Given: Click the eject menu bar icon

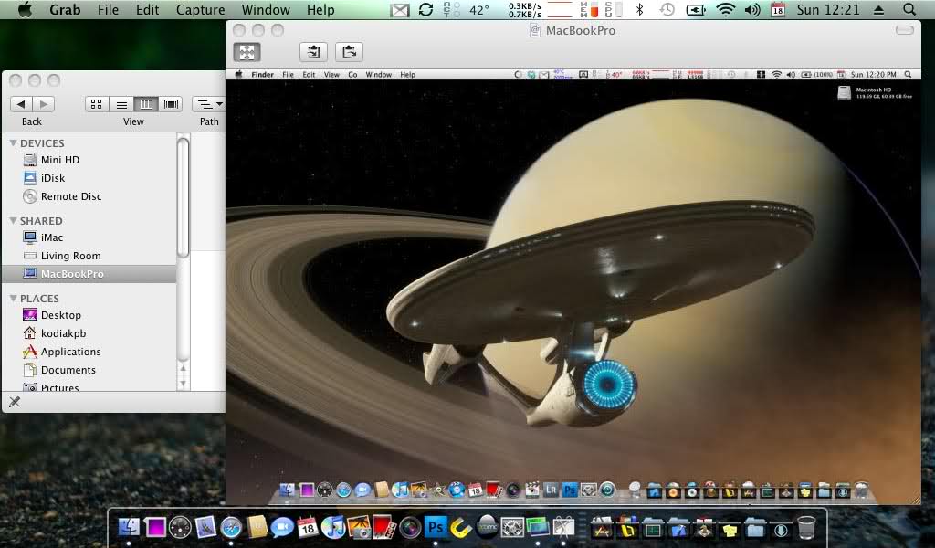Looking at the screenshot, I should (879, 9).
